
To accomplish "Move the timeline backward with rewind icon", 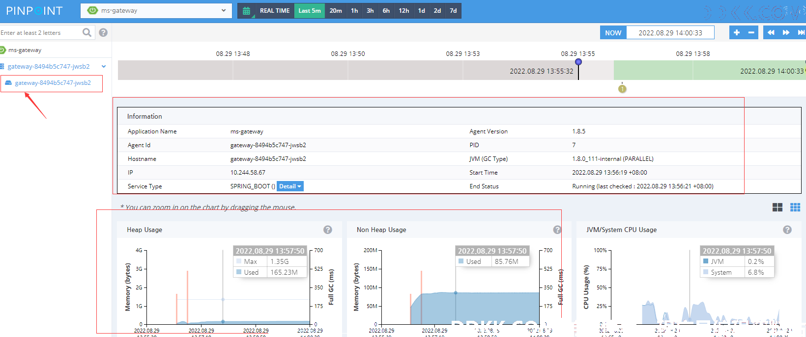I will [x=771, y=32].
